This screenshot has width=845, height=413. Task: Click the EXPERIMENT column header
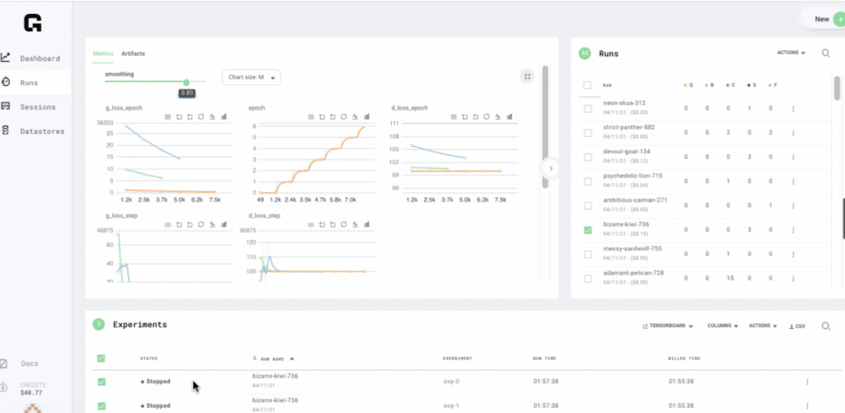(457, 358)
